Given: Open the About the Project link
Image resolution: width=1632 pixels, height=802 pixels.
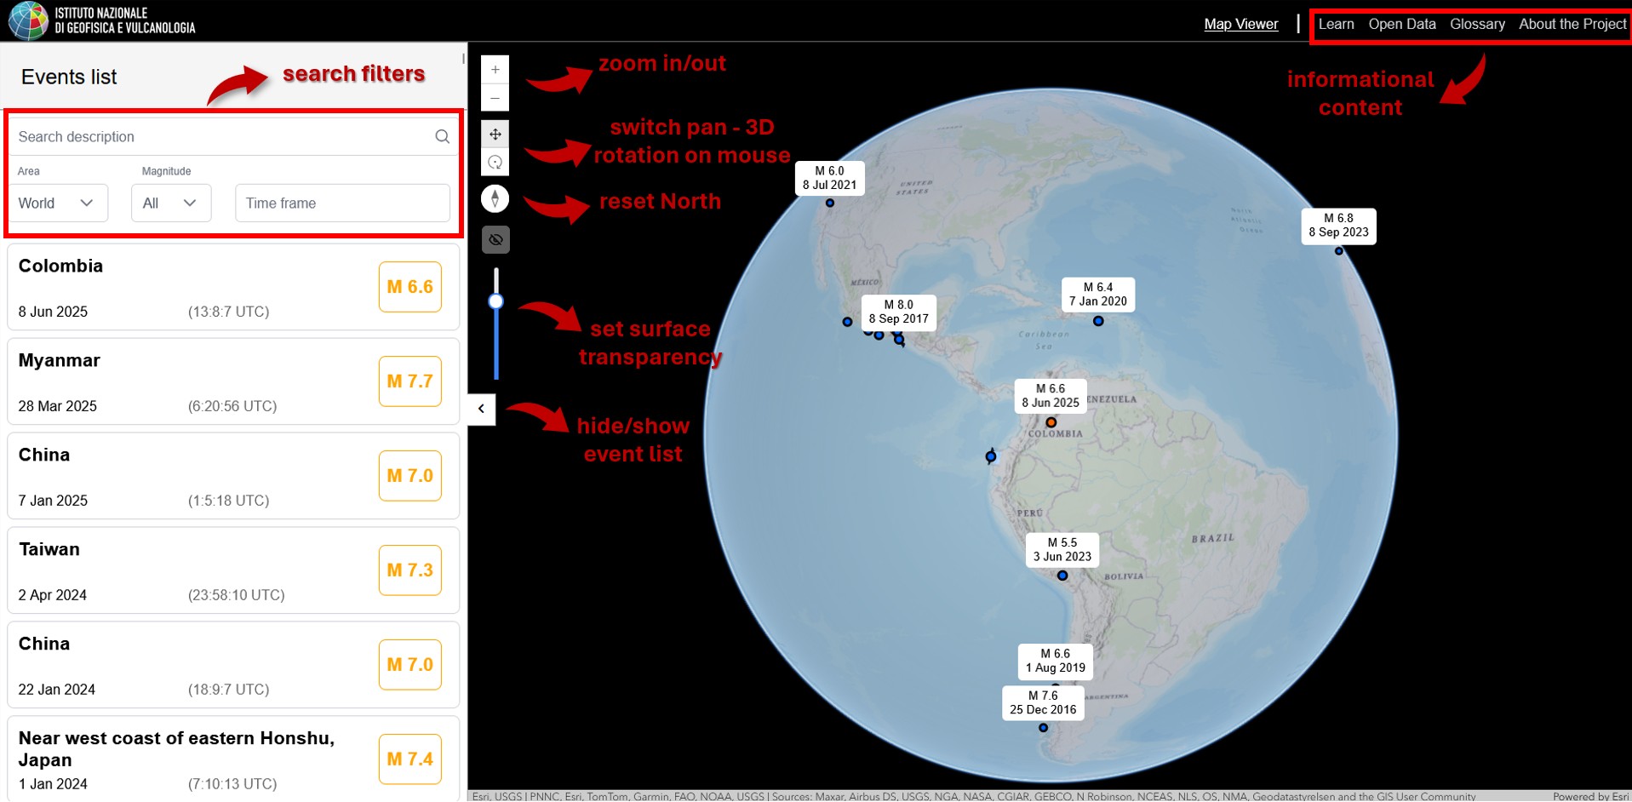Looking at the screenshot, I should click(1572, 24).
